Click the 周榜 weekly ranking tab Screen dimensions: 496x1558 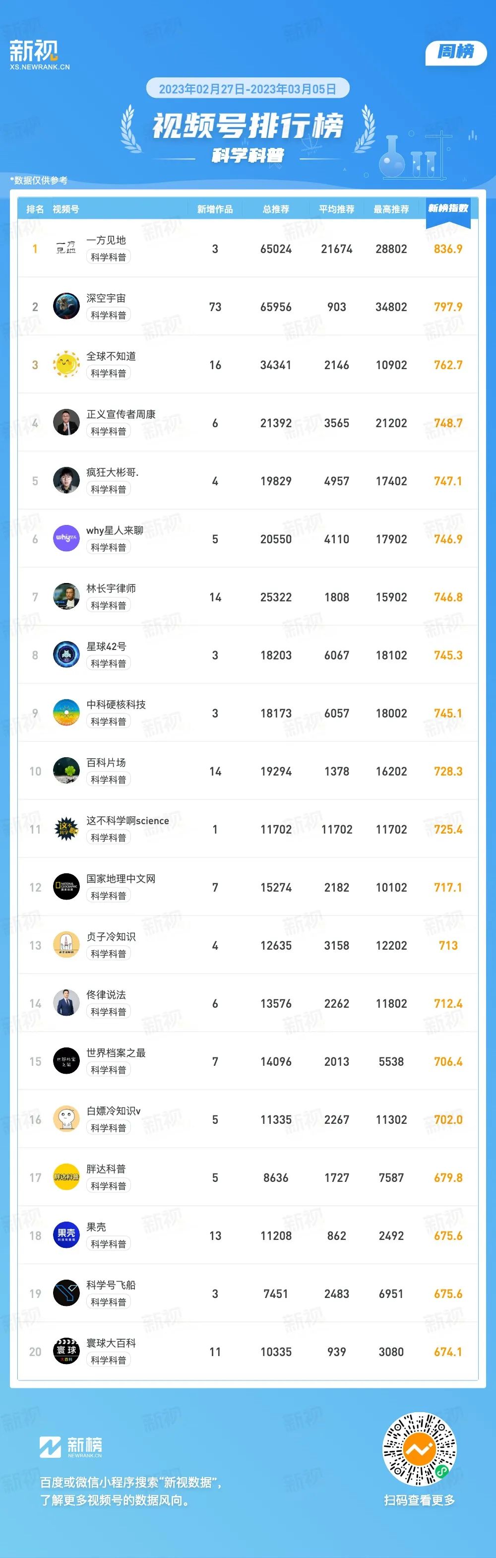click(x=456, y=52)
